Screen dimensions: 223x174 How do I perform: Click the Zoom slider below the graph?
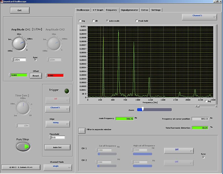(154, 110)
